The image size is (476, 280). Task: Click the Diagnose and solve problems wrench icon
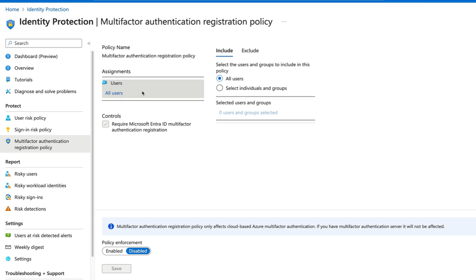tap(8, 91)
